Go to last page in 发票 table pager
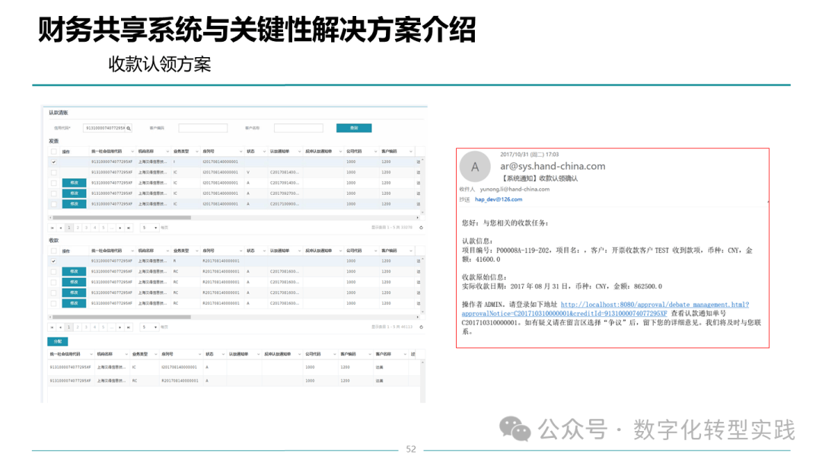The width and height of the screenshot is (822, 463). [x=129, y=228]
